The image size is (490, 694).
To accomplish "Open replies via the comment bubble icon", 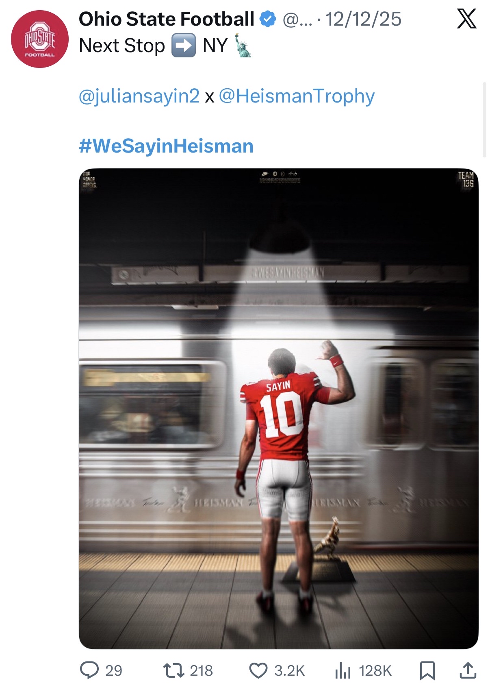I will 89,670.
